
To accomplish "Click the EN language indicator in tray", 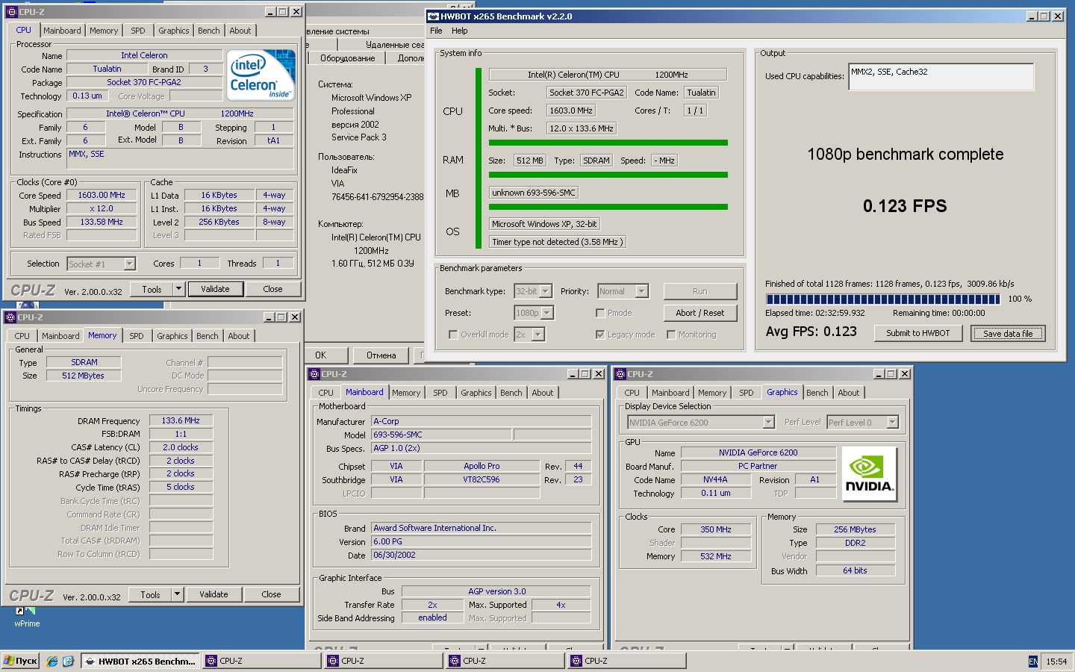I will click(x=1033, y=662).
